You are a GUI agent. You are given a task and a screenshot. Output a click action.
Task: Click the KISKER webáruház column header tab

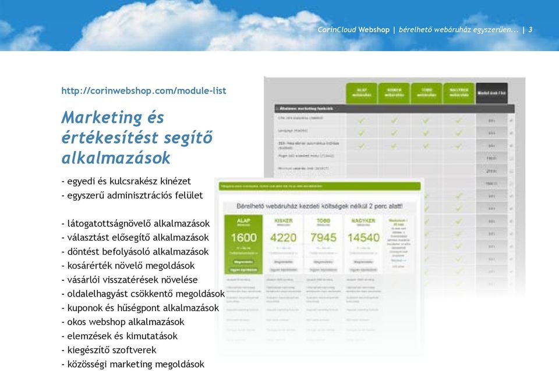click(x=394, y=93)
